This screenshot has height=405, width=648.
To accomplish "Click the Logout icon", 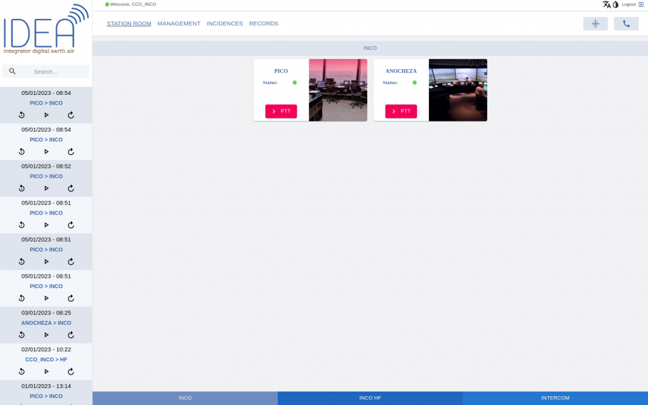I will [641, 4].
